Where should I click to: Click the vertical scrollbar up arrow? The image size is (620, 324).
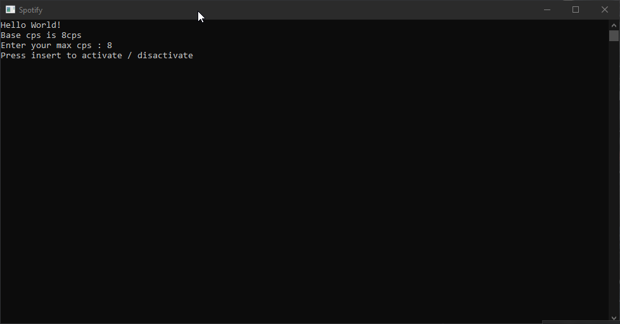[614, 25]
